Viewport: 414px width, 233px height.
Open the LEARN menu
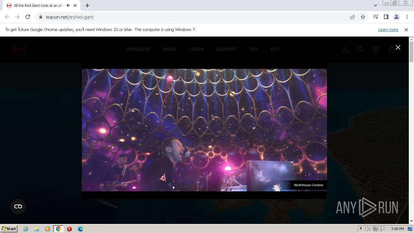pos(196,49)
